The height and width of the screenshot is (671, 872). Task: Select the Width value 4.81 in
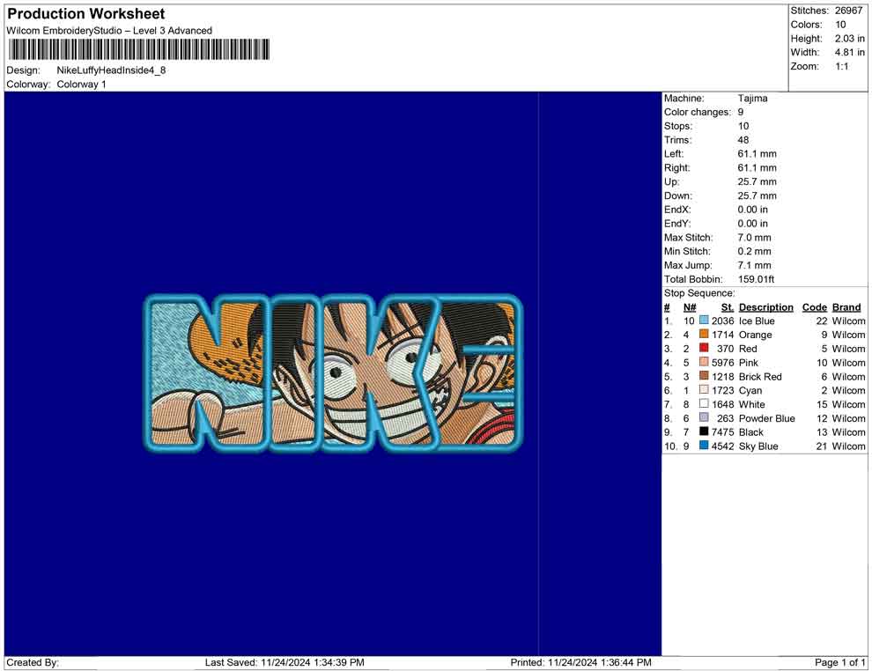pyautogui.click(x=850, y=52)
